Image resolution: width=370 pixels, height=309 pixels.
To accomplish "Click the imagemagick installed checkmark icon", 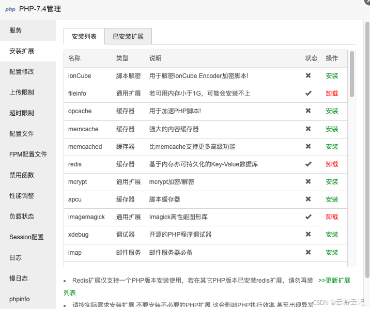I will point(308,217).
